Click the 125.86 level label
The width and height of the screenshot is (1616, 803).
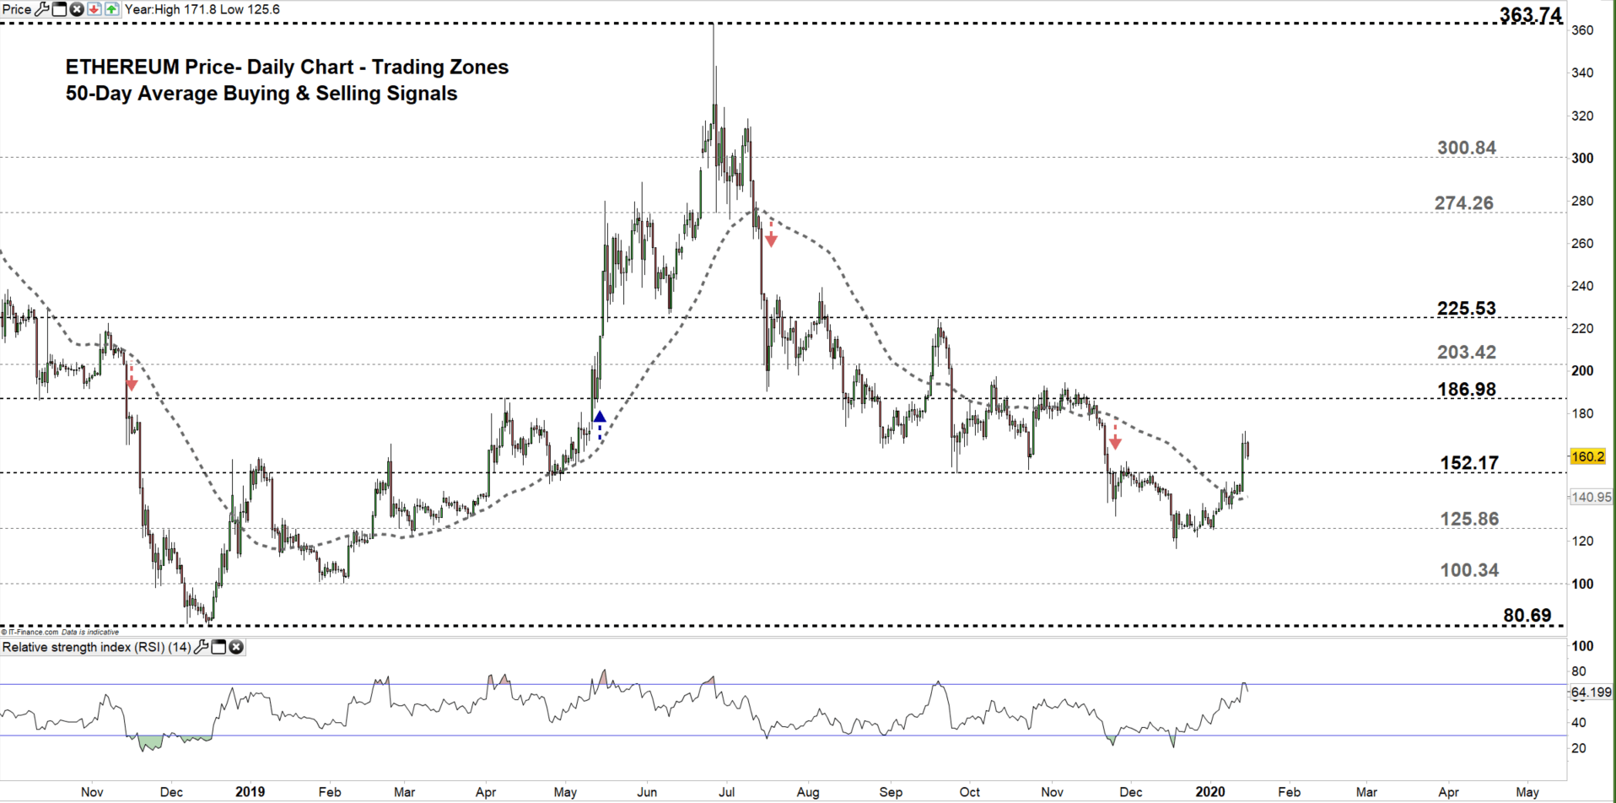pos(1469,519)
